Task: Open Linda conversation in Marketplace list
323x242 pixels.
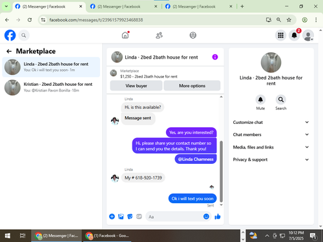Action: pyautogui.click(x=51, y=67)
